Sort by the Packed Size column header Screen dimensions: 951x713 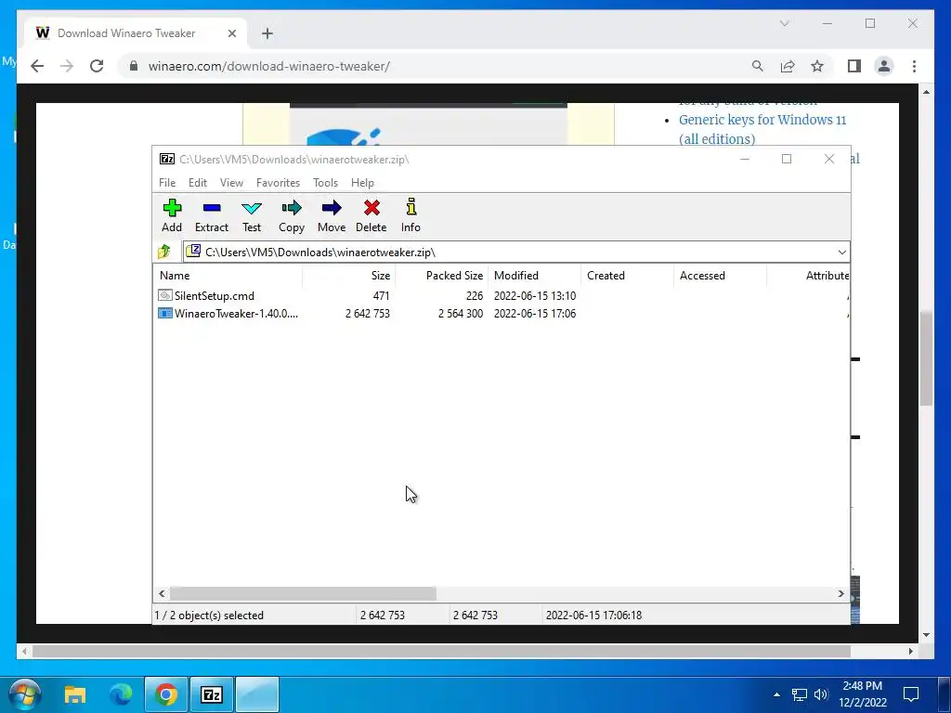(441, 275)
